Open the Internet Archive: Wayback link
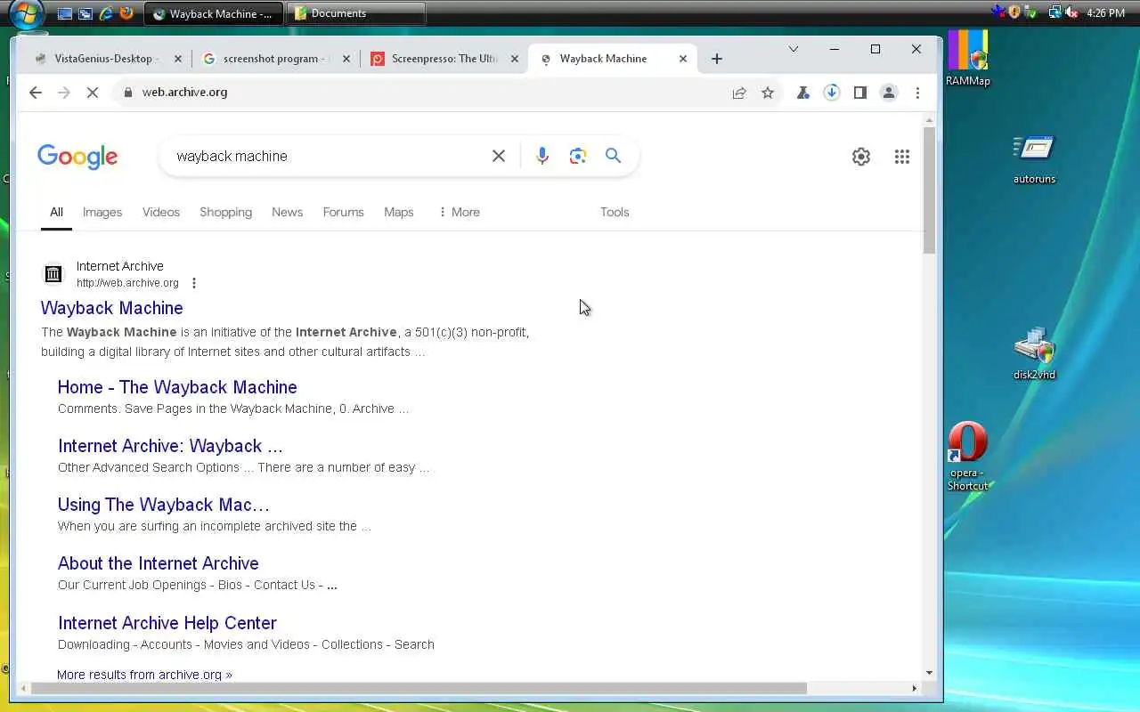 coord(170,446)
